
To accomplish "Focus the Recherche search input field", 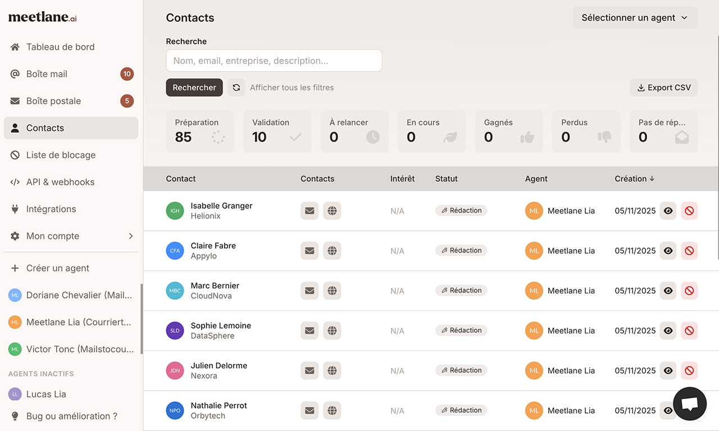I will (274, 61).
